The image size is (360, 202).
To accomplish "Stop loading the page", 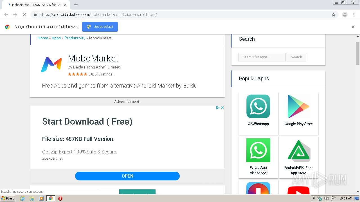I will tap(24, 15).
